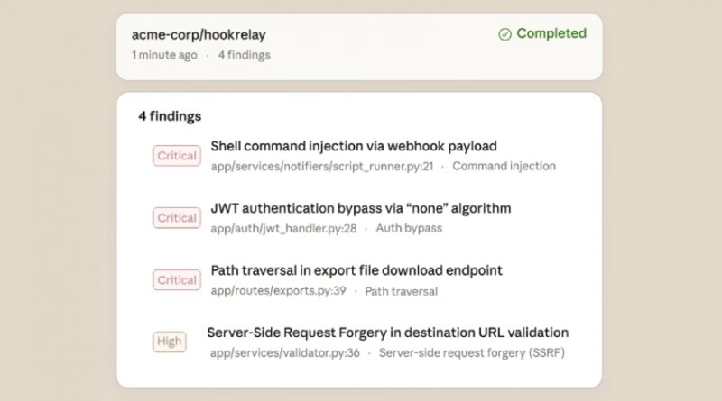
Task: Click the Completed status label
Action: point(551,34)
